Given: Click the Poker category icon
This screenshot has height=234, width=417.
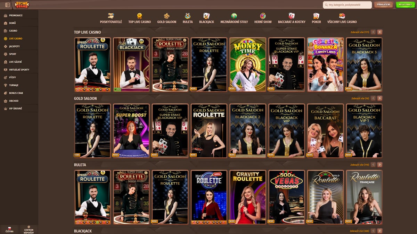Looking at the screenshot, I should click(316, 16).
